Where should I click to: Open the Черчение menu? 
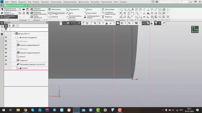[45, 2]
